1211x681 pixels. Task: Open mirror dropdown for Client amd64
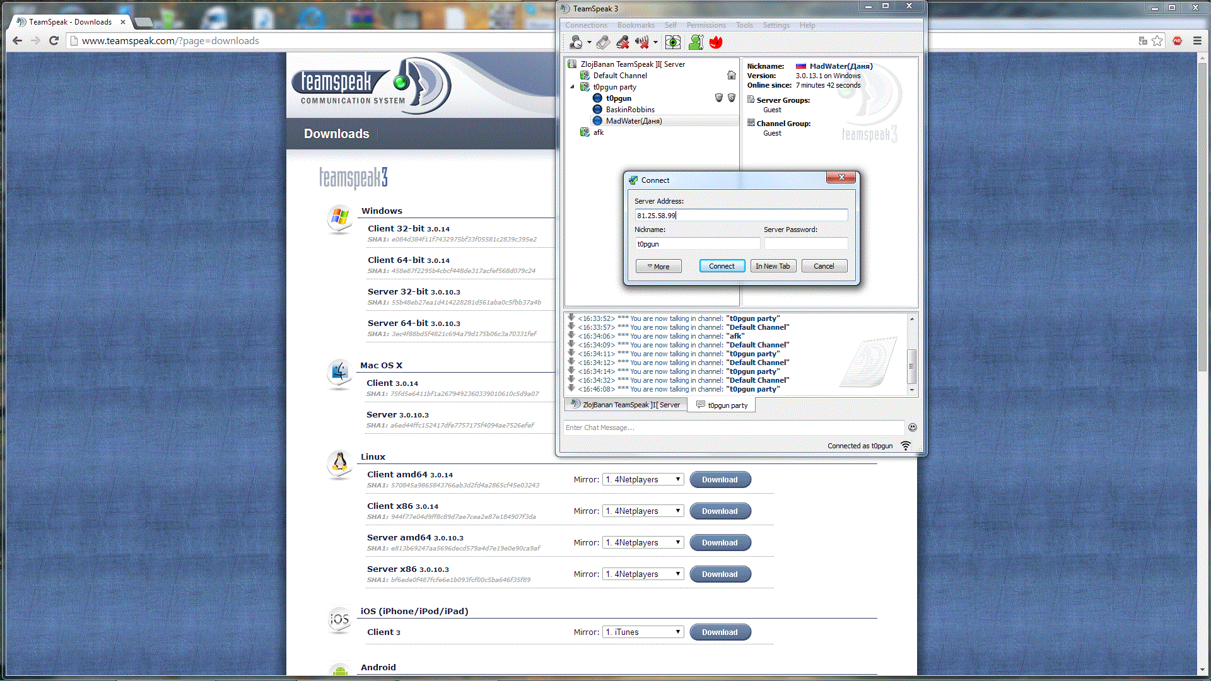[643, 480]
